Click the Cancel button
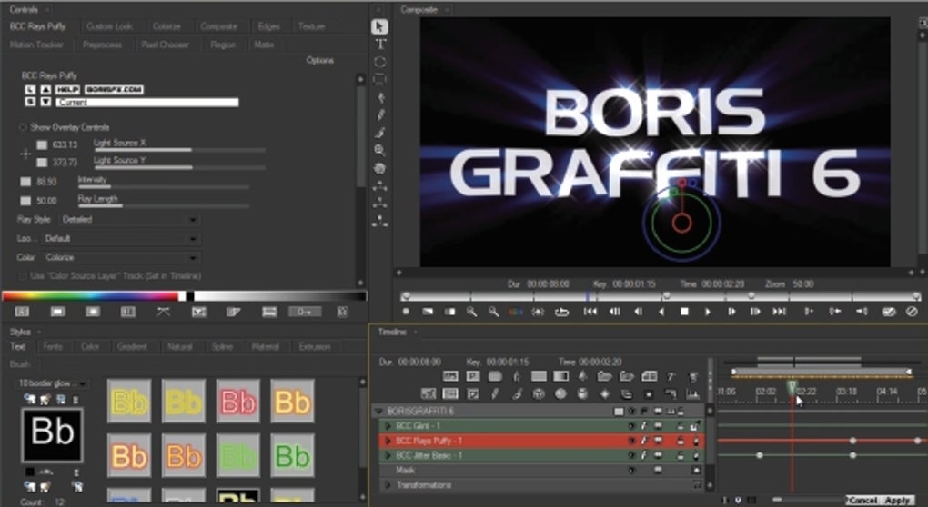928x507 pixels. tap(862, 501)
